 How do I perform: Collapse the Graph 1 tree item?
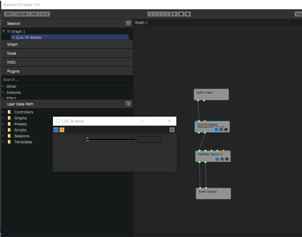point(4,31)
